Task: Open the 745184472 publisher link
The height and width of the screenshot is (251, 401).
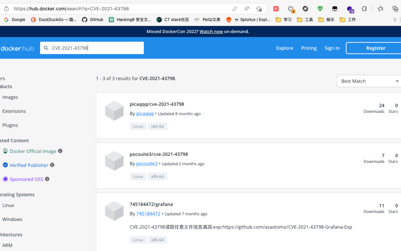Action: pos(148,214)
